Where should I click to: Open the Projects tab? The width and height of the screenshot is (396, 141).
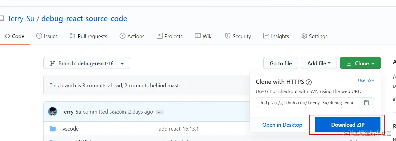coord(169,36)
